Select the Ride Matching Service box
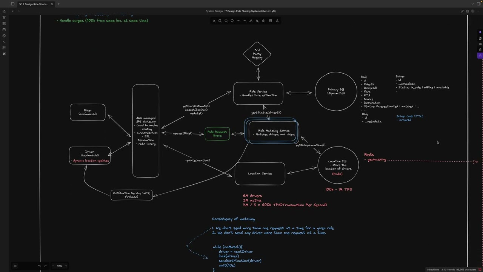 pos(272,131)
